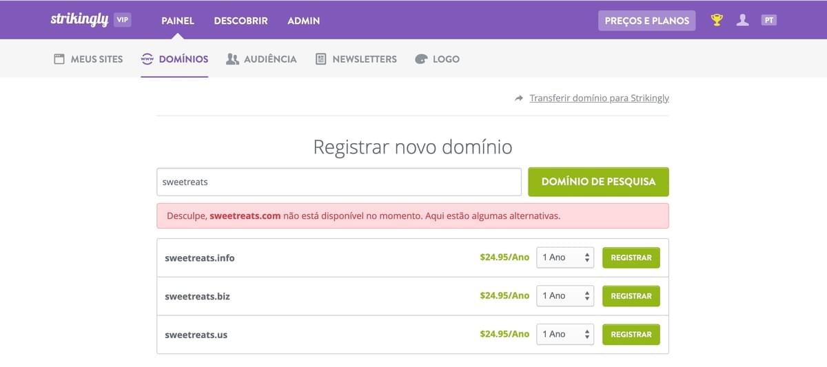Open the user account icon

(x=742, y=20)
